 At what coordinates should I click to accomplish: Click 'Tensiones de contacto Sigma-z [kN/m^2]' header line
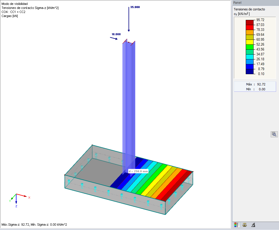[30, 8]
